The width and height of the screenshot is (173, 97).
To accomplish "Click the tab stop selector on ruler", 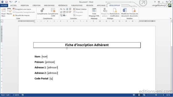I will [2, 21].
